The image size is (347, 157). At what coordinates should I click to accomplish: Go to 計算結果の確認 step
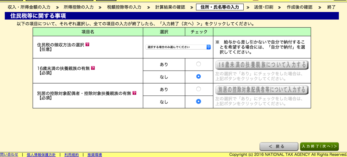coord(170,7)
